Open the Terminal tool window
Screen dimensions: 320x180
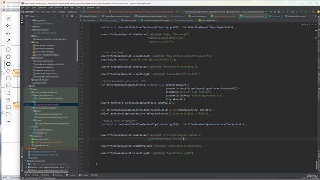(71, 175)
